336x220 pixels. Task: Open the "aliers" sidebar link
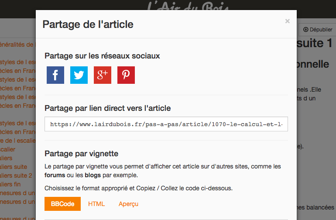click(x=6, y=158)
